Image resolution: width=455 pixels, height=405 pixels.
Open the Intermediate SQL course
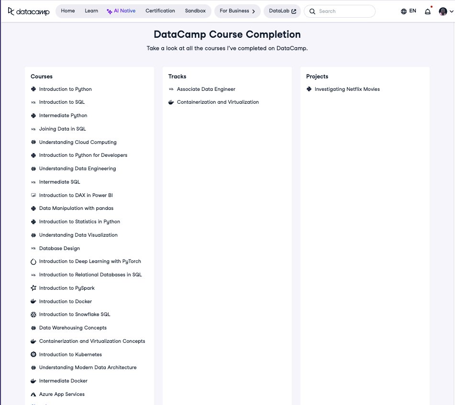pos(59,182)
